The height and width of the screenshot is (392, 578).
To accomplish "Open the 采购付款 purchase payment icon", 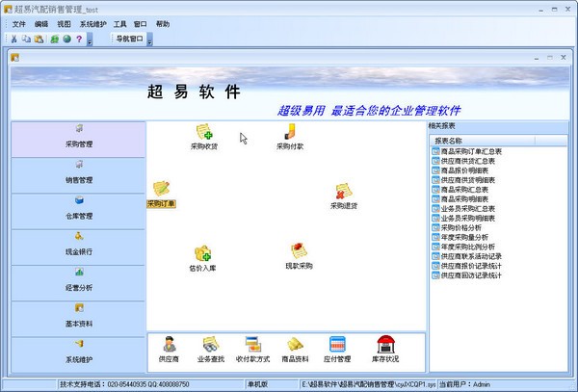I will [289, 132].
